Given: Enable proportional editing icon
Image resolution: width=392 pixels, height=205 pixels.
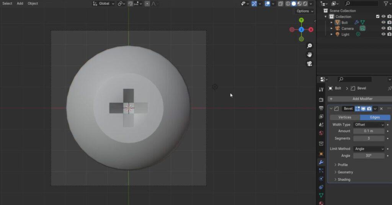Looking at the screenshot, I should tap(147, 3).
